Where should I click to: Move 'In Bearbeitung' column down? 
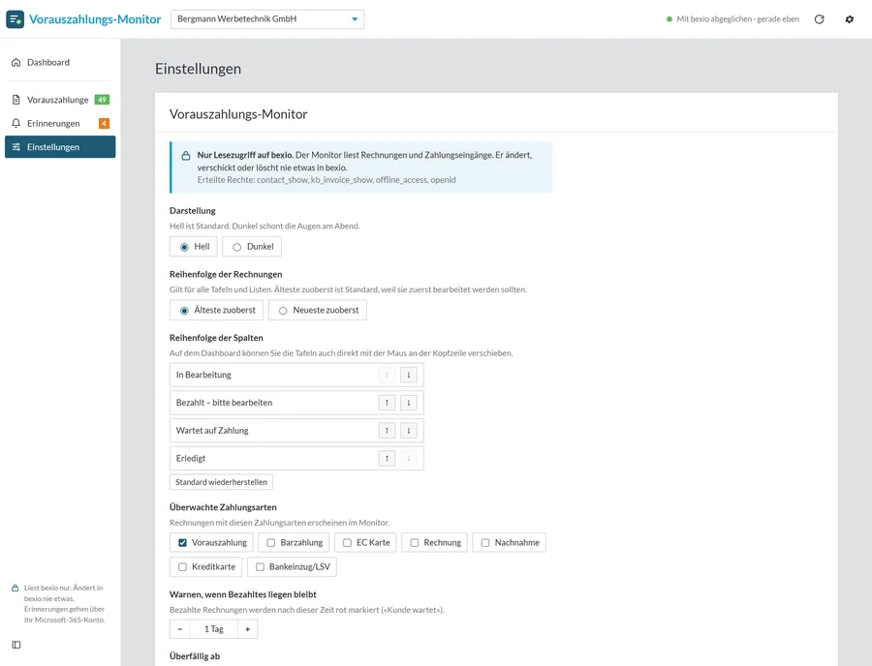(x=409, y=375)
